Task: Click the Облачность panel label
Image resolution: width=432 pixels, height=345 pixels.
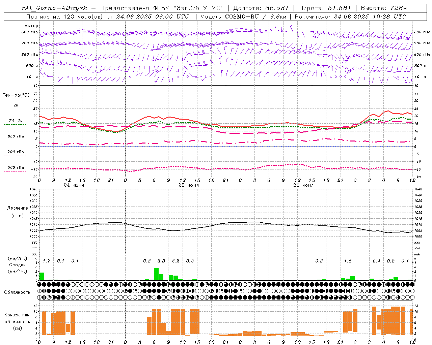Action: [x=17, y=292]
